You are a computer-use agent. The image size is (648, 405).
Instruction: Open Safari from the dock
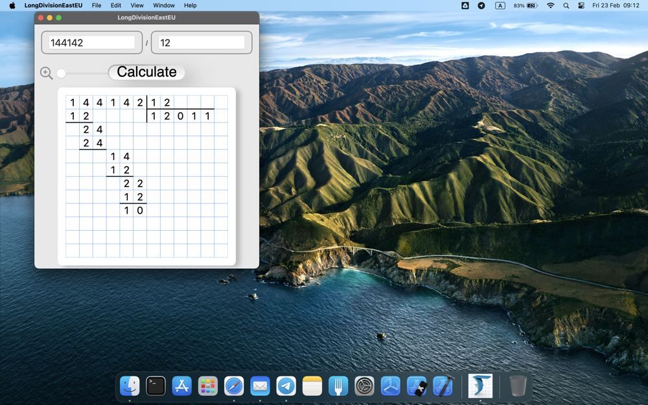coord(234,386)
